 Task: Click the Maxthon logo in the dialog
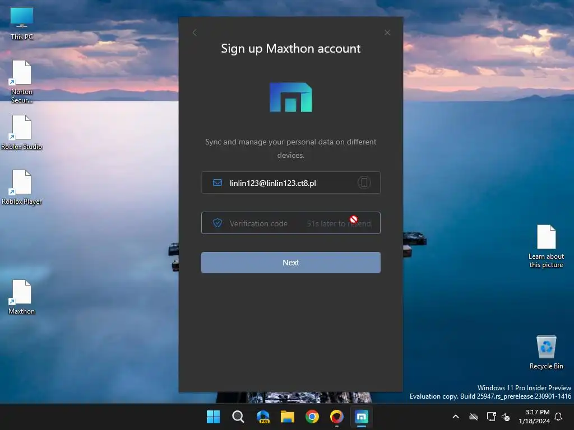pyautogui.click(x=291, y=97)
